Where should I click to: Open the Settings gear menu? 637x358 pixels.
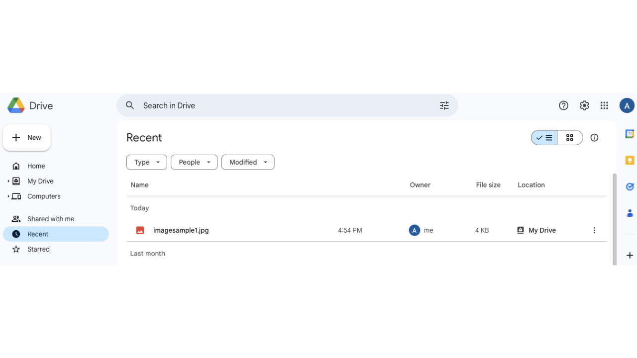pos(584,105)
